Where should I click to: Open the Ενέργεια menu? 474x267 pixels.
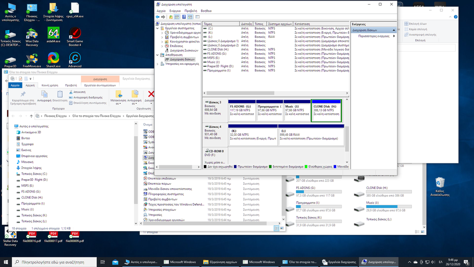coord(175,11)
